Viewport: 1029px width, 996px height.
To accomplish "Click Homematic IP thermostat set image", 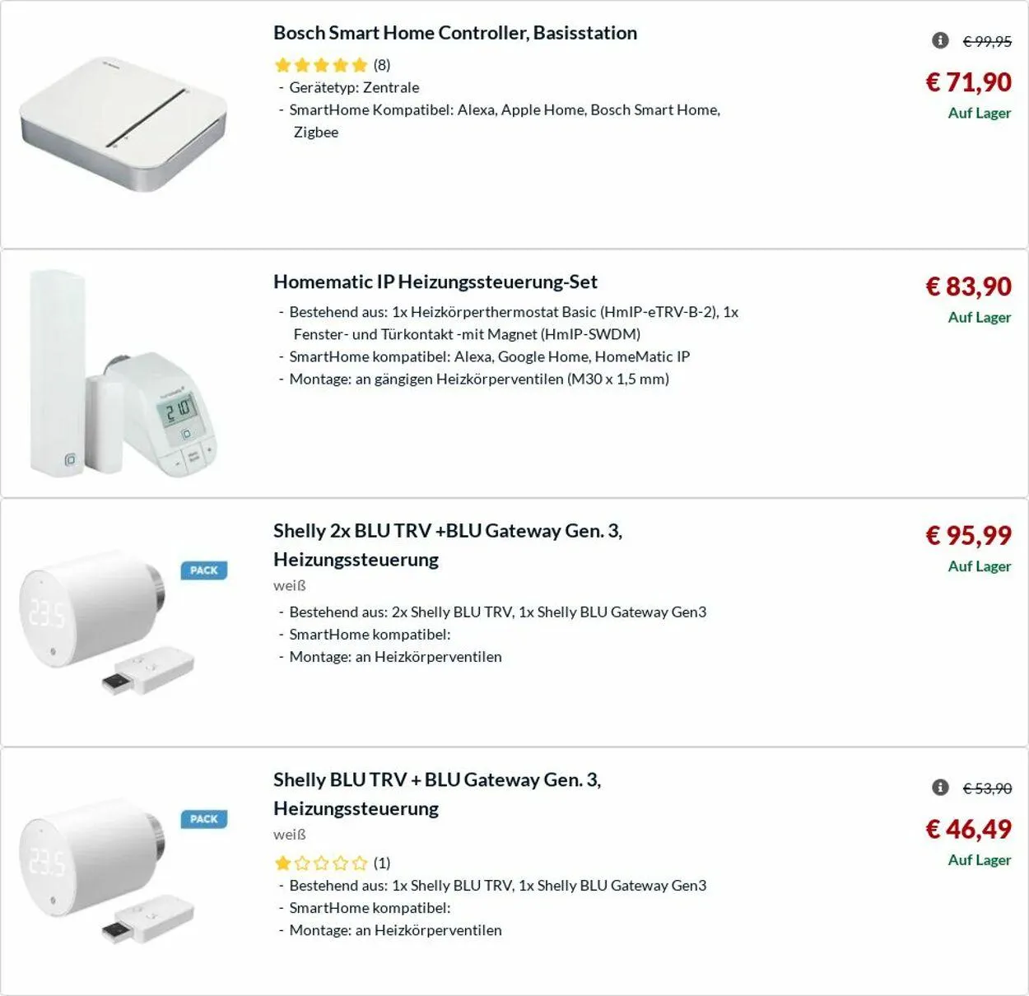I will click(x=123, y=374).
